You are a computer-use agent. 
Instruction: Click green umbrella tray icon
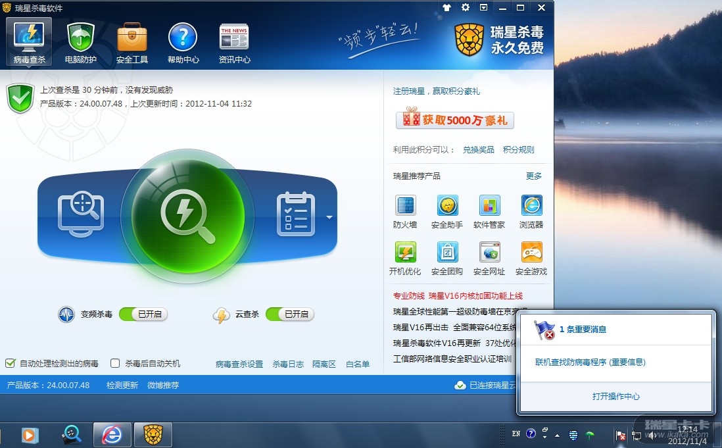[589, 435]
